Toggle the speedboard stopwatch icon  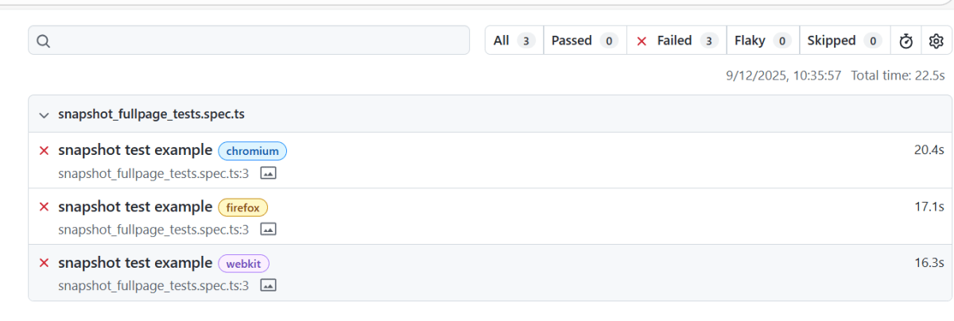point(906,41)
